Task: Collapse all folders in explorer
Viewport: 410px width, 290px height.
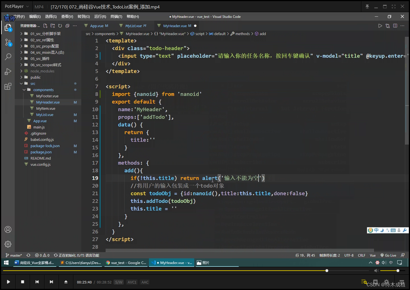Action: coord(67,26)
